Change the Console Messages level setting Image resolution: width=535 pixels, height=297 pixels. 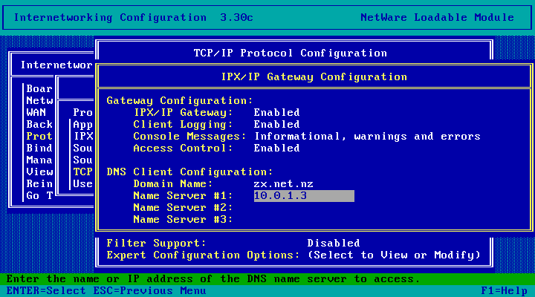[x=367, y=137]
